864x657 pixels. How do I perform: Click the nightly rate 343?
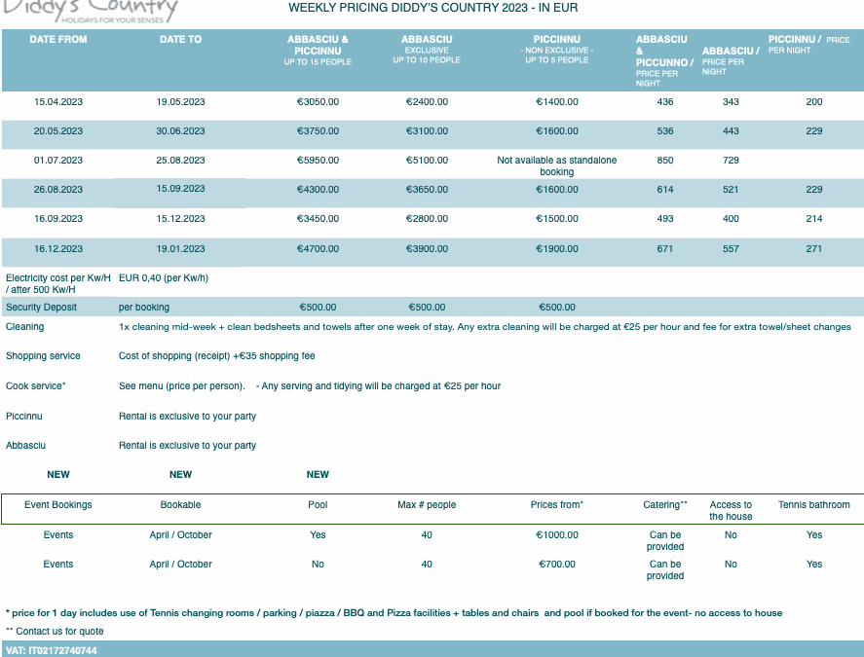(731, 102)
